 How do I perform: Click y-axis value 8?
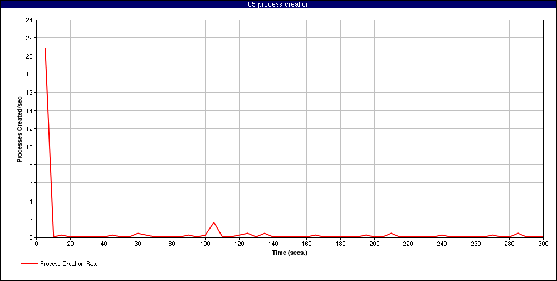point(31,164)
